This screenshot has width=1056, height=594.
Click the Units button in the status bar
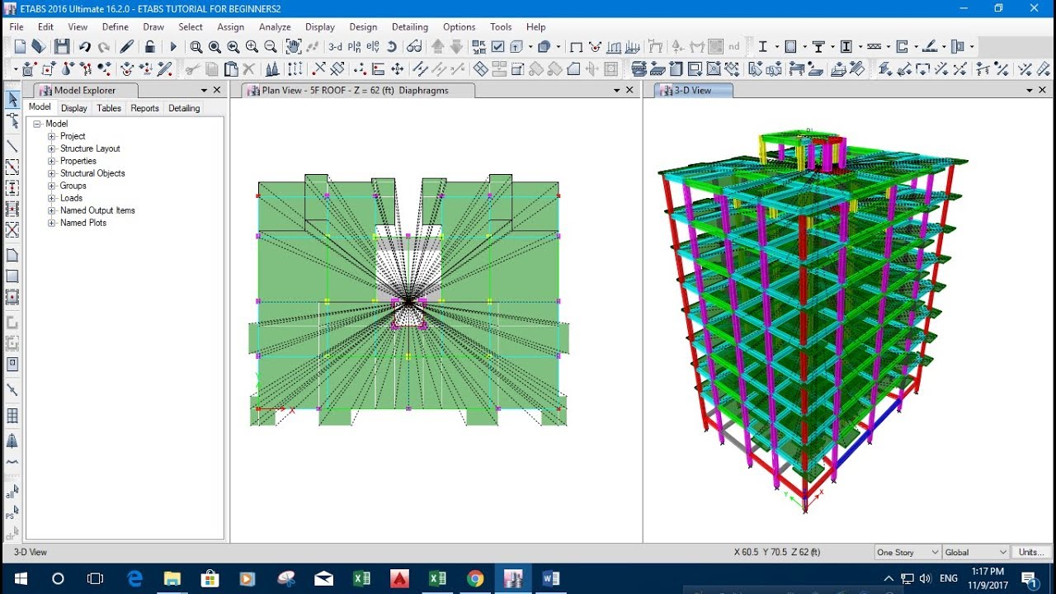[x=1030, y=552]
